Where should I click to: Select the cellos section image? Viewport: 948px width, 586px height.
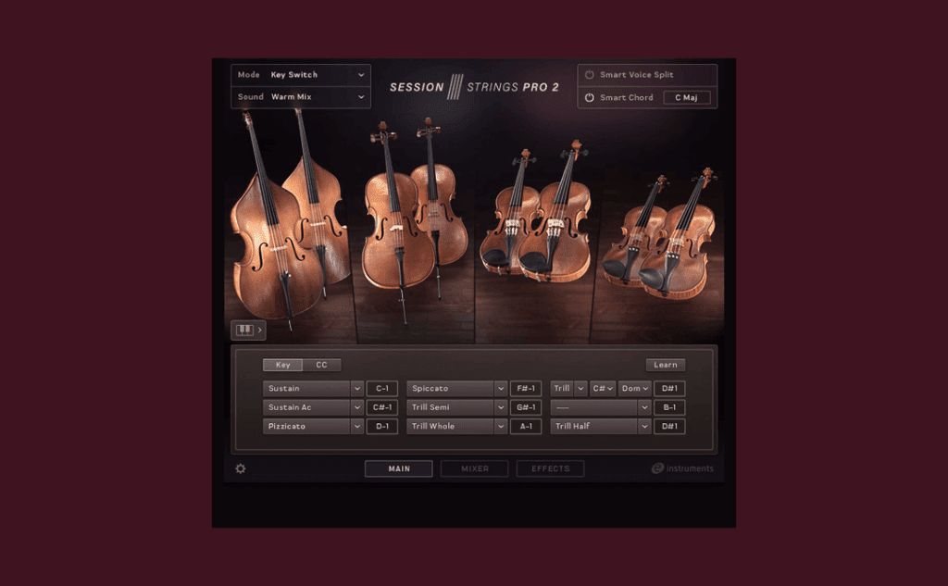coord(415,220)
